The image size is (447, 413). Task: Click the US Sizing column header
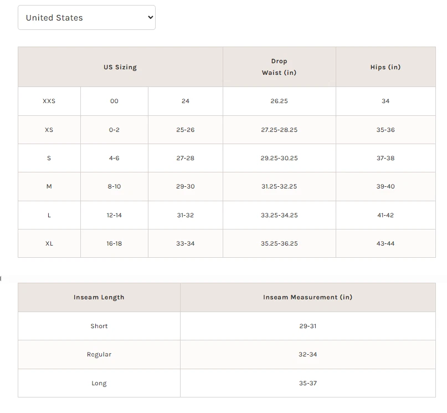pyautogui.click(x=120, y=67)
